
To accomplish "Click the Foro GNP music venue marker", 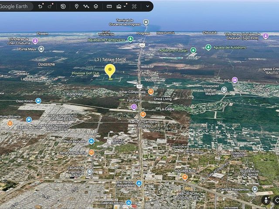I will [134, 107].
